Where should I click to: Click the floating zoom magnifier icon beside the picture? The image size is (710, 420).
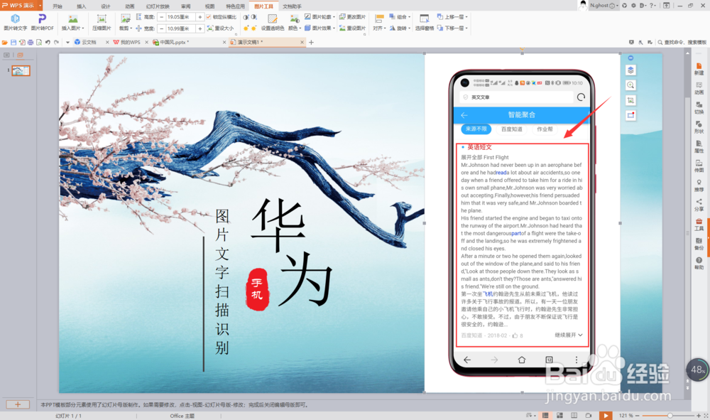point(630,85)
